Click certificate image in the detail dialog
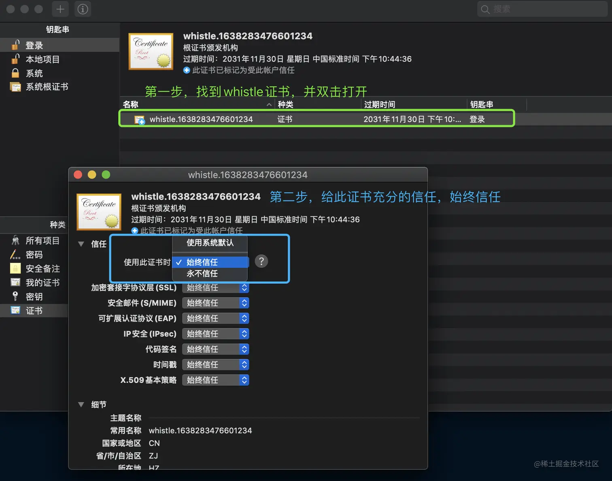 [x=99, y=212]
